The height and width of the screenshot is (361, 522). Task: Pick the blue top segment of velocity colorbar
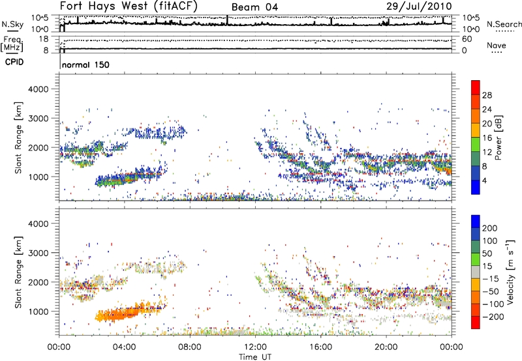pyautogui.click(x=476, y=222)
